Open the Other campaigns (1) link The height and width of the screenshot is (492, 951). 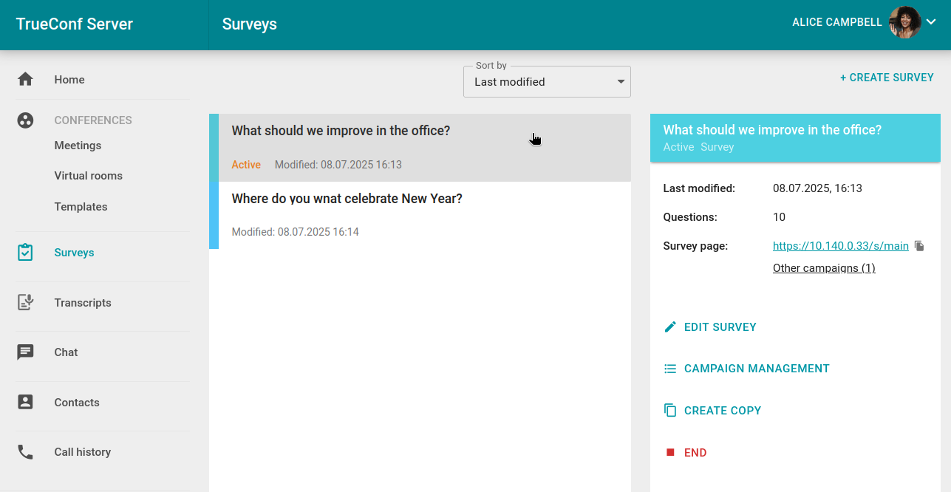823,267
